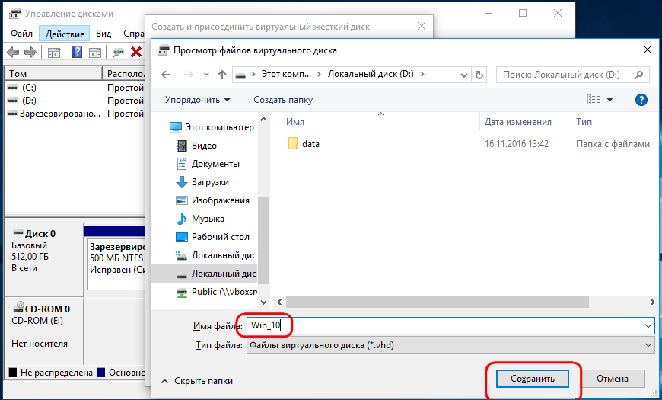Click the Back arrow in Disk Management toolbar
The image size is (662, 400).
pos(13,53)
